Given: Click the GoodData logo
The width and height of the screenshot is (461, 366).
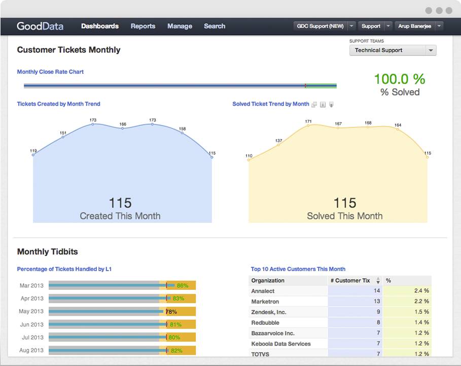Looking at the screenshot, I should coord(40,26).
